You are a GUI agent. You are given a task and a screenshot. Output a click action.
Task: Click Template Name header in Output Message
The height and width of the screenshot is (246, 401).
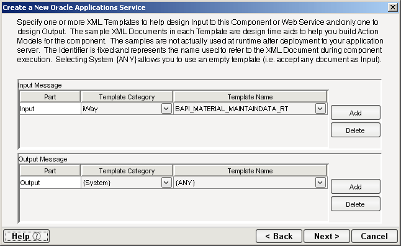click(x=250, y=171)
